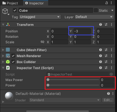
Task: Disable the Mesh Renderer checkbox
Action: point(13,56)
